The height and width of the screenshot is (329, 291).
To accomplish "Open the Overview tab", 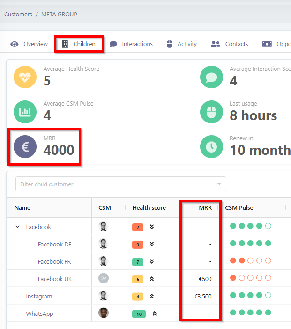I will [x=30, y=44].
